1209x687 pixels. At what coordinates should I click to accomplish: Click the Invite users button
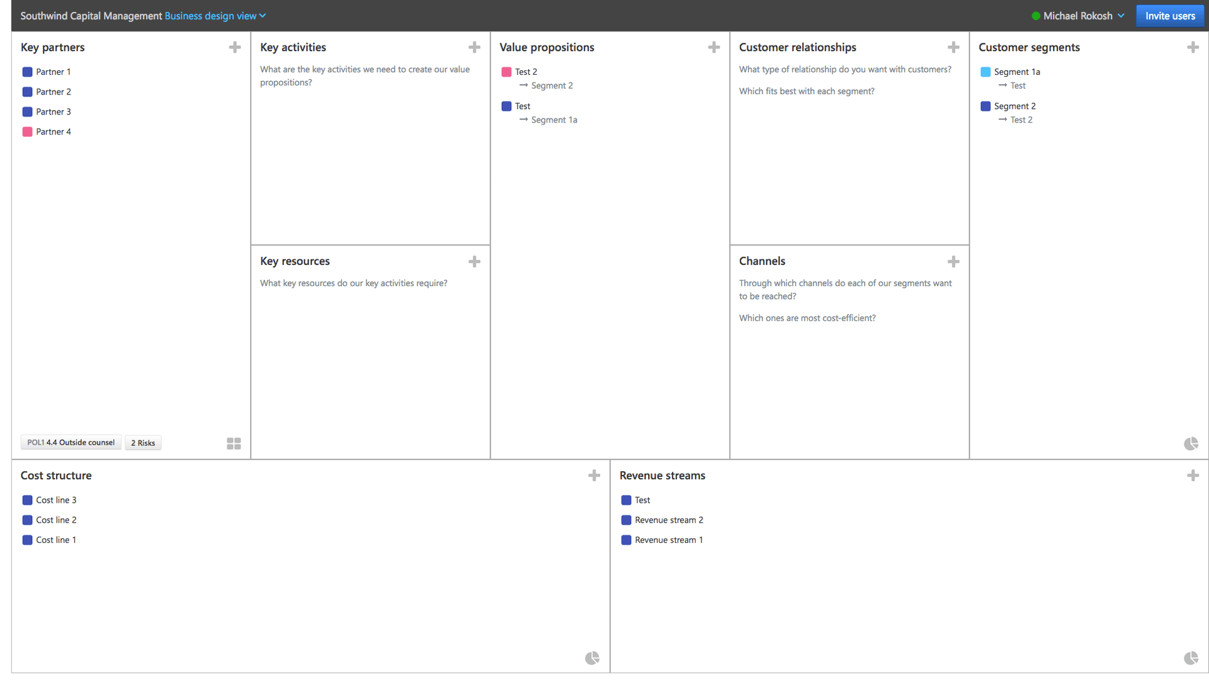[x=1170, y=16]
